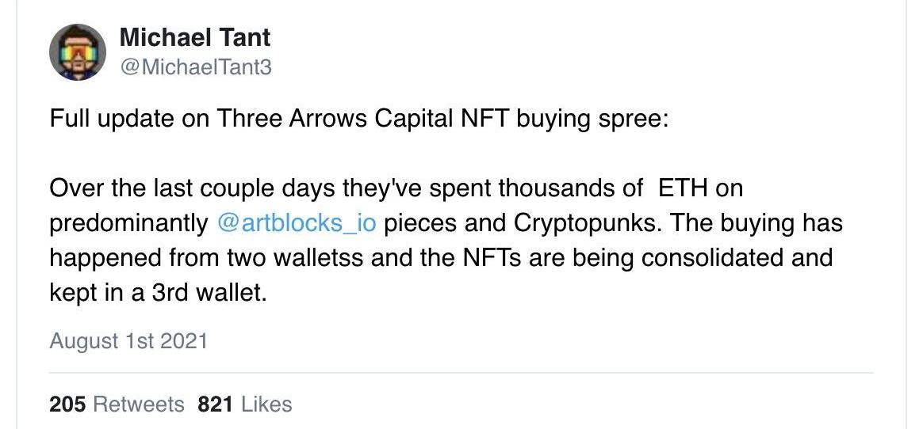The image size is (923, 429).
Task: Click the 'Full update on Three Arrows' headline line
Action: point(359,120)
